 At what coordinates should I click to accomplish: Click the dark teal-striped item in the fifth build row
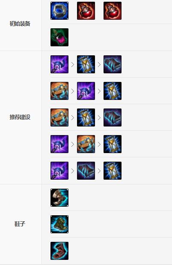click(86, 171)
